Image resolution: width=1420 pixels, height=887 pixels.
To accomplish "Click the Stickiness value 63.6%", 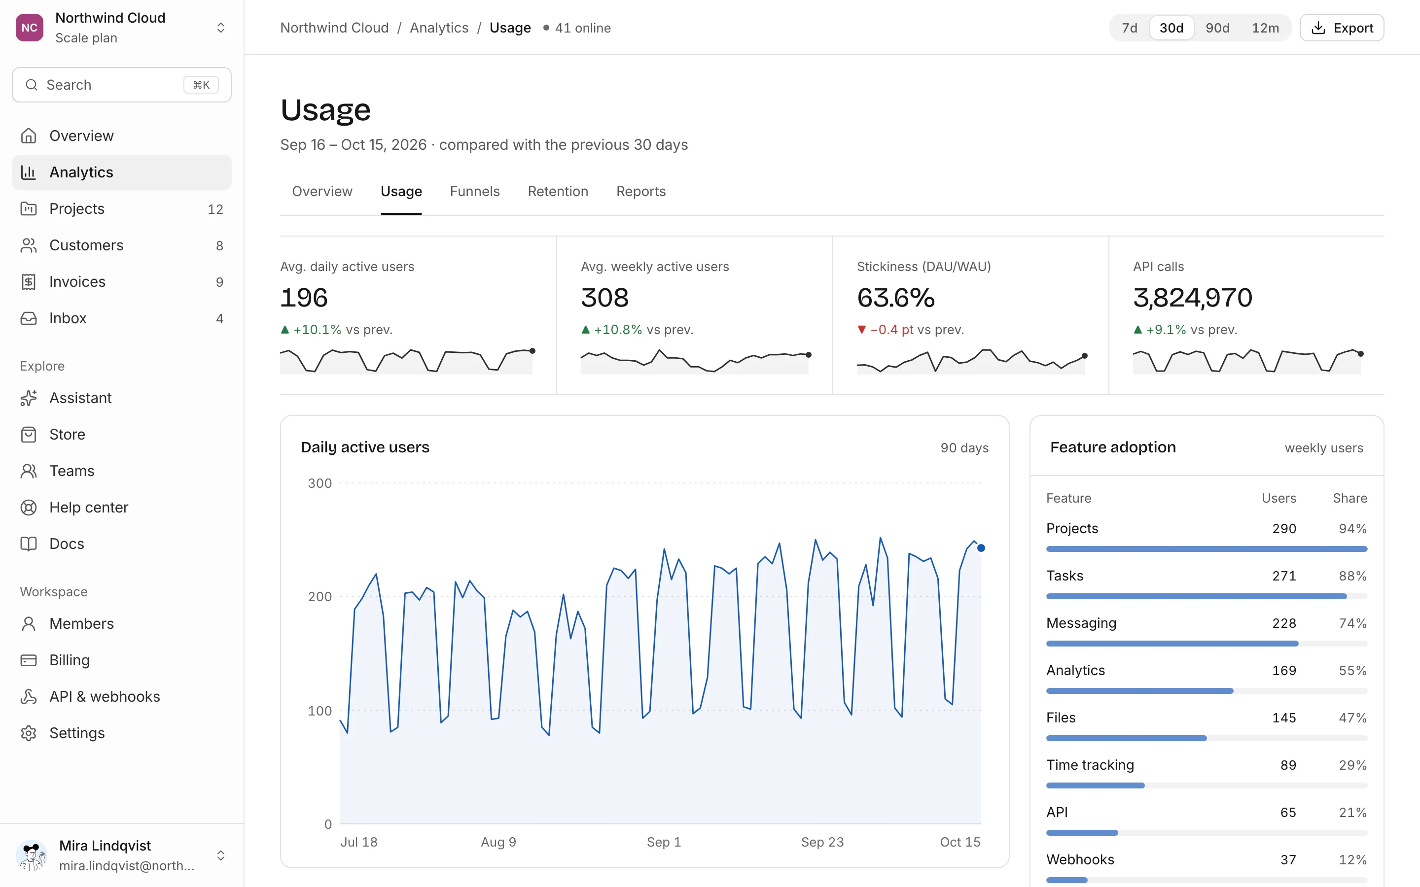I will coord(895,298).
